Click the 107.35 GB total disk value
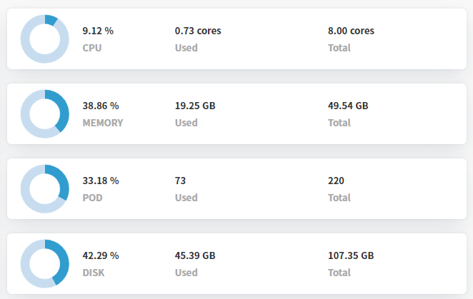 [351, 255]
